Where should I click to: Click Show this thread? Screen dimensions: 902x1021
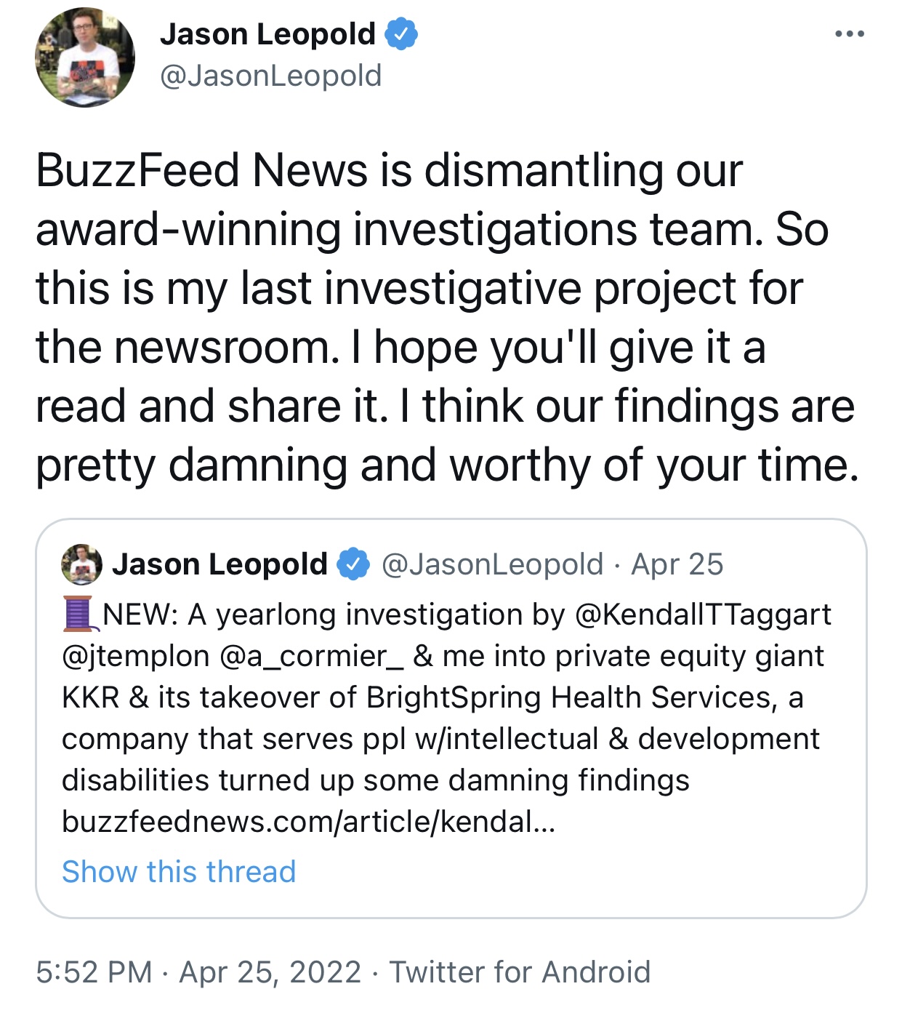[x=179, y=871]
